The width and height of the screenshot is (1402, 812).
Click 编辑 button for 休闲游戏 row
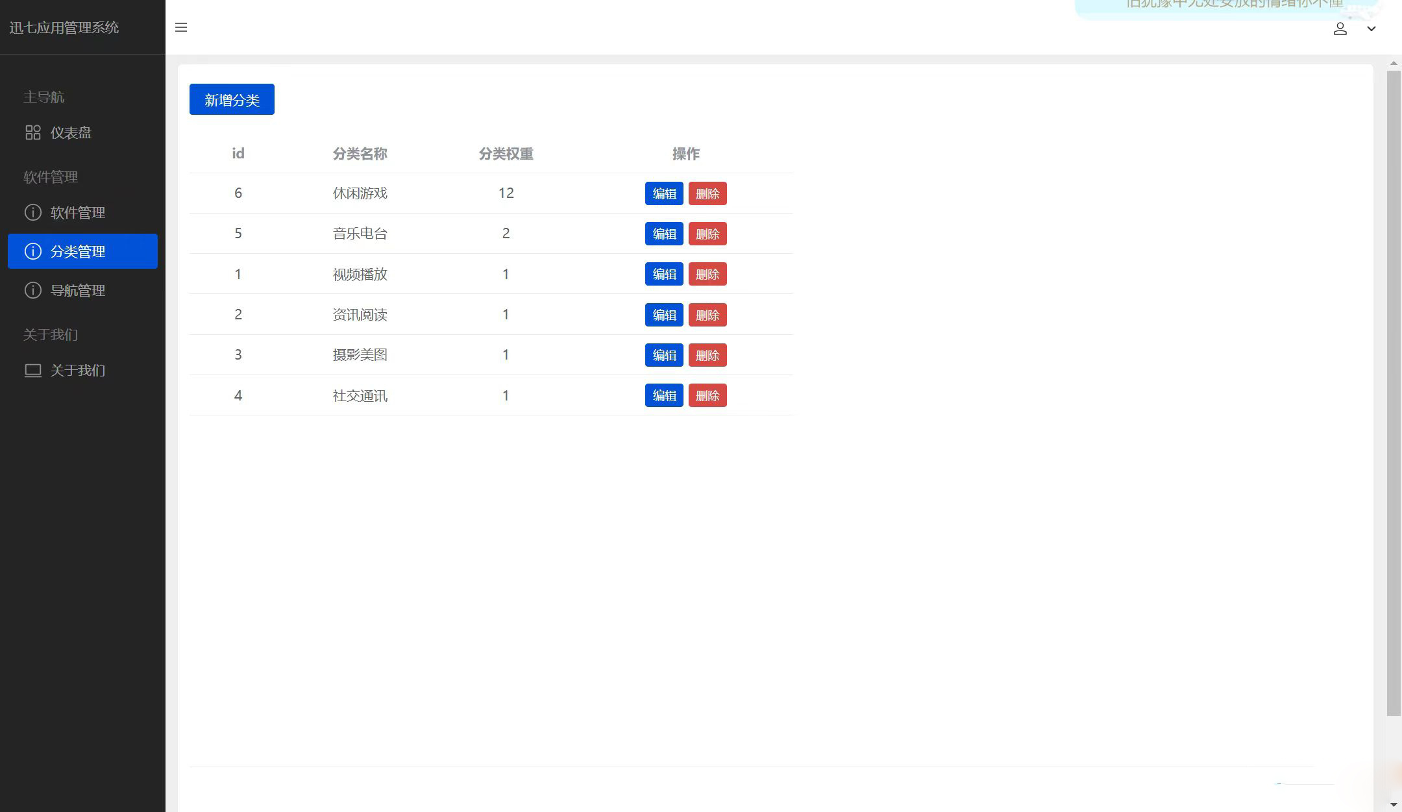click(x=664, y=193)
